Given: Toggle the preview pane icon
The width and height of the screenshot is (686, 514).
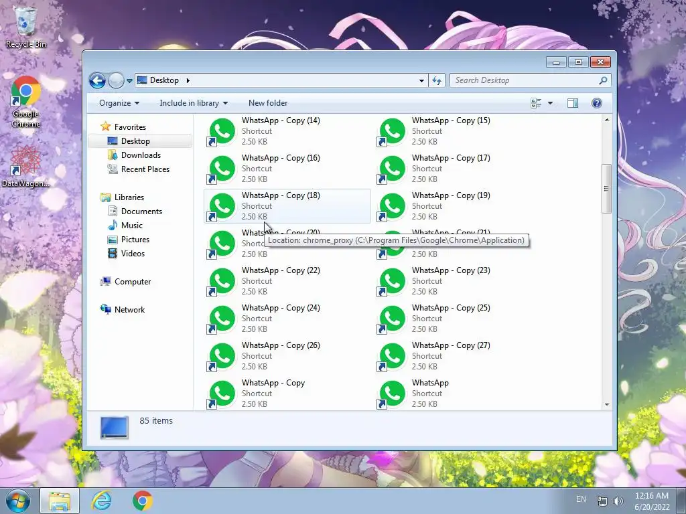Looking at the screenshot, I should 573,103.
